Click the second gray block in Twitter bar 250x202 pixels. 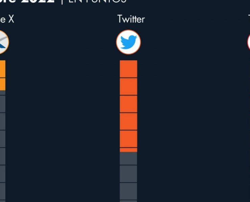click(128, 174)
